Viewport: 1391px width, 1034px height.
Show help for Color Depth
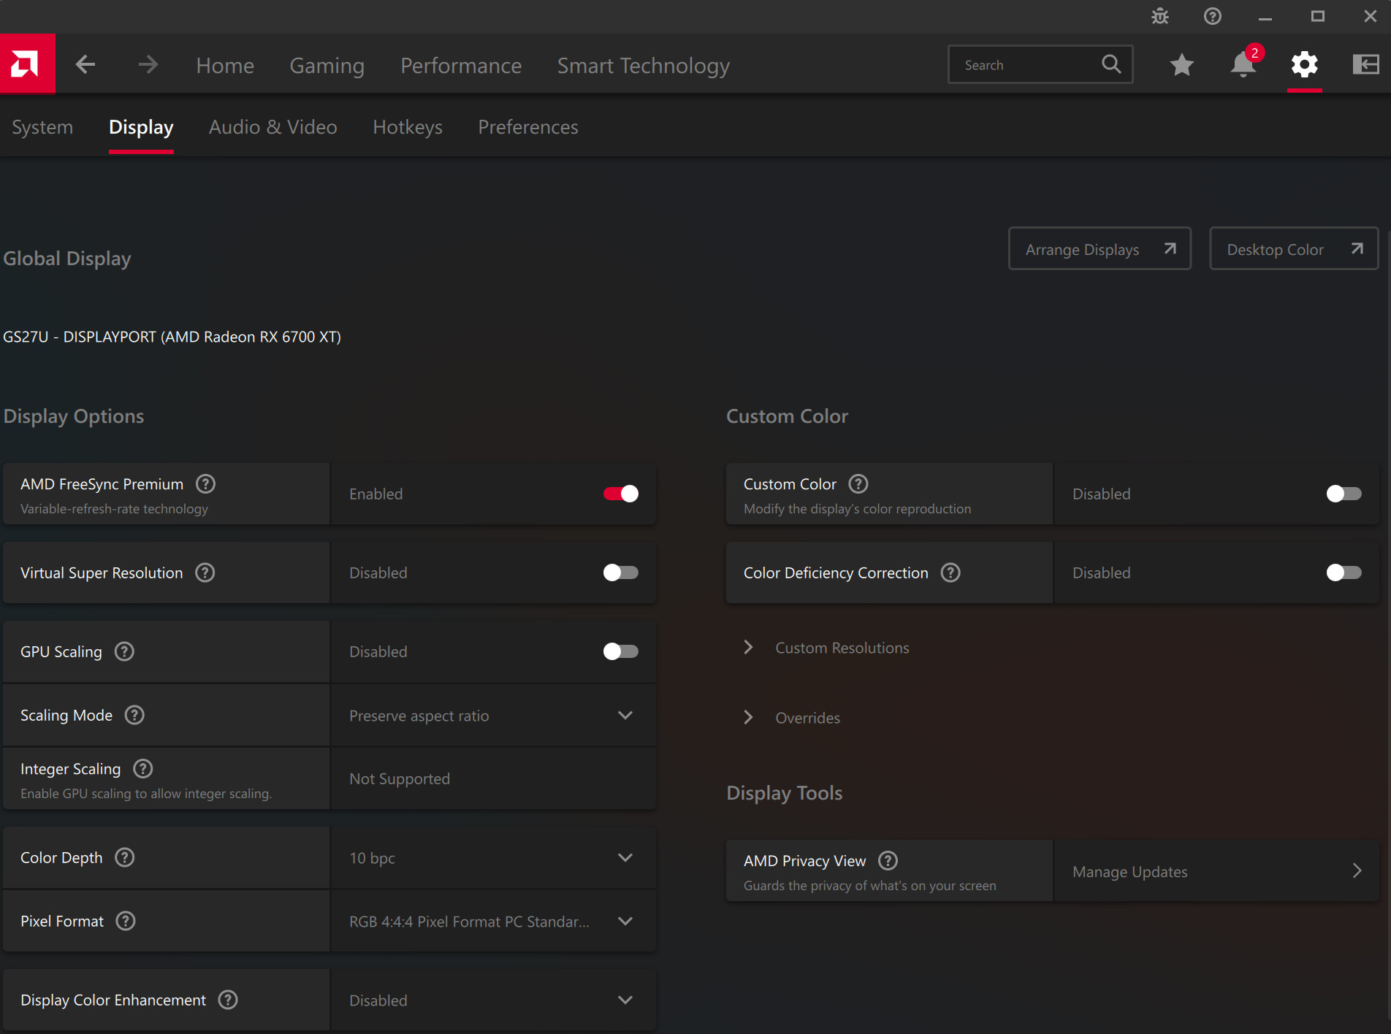coord(125,857)
